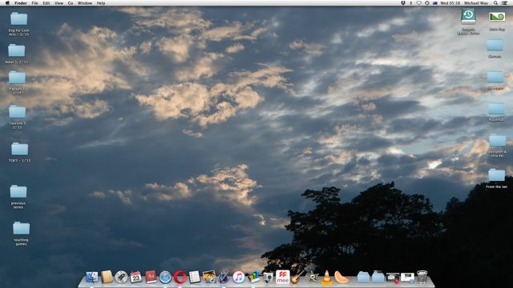This screenshot has width=513, height=288.
Task: Open the Calendar app in the Dock
Action: pyautogui.click(x=135, y=278)
